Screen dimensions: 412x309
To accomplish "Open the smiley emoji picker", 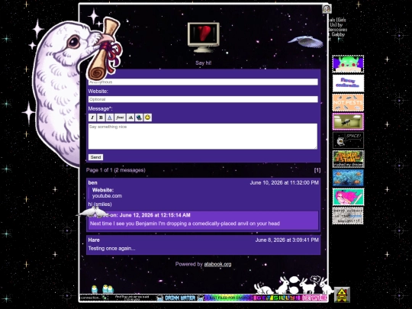I will coord(148,117).
